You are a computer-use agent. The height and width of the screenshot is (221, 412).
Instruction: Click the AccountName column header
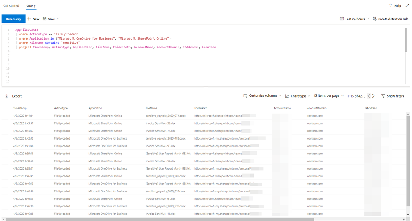282,108
